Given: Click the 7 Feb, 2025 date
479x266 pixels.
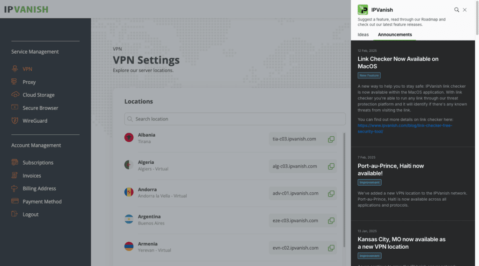Looking at the screenshot, I should click(x=366, y=157).
